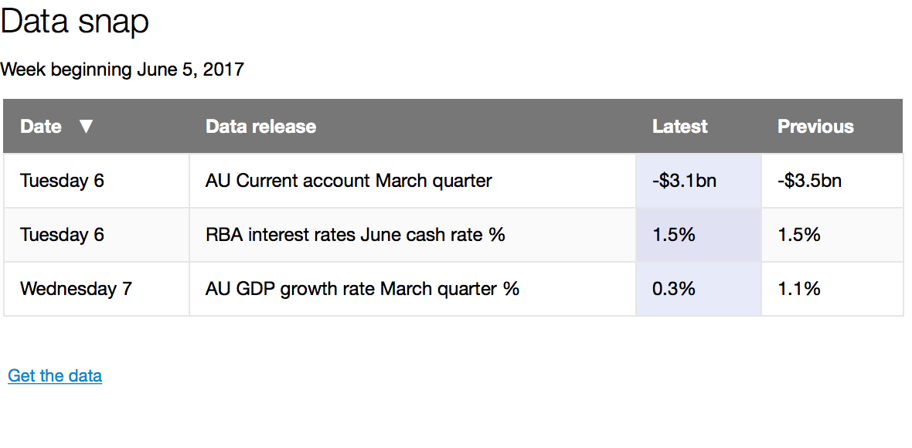912x448 pixels.
Task: Click the Data snap page title
Action: (x=74, y=22)
